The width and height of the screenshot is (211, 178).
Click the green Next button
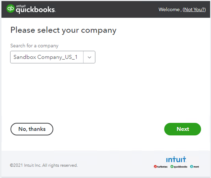tap(182, 129)
